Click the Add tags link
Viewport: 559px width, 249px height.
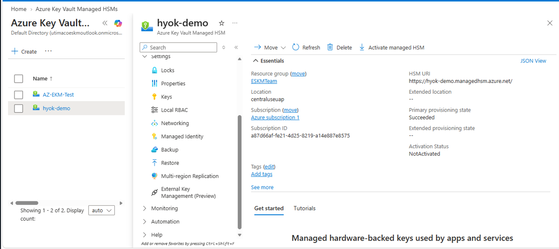[x=262, y=174]
